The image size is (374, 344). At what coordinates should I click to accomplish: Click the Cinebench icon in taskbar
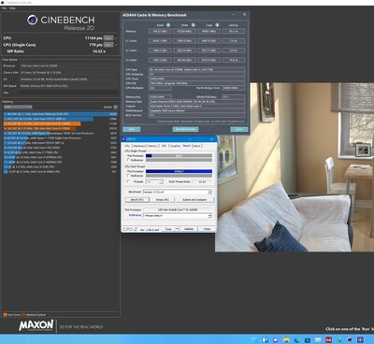[x=350, y=339]
